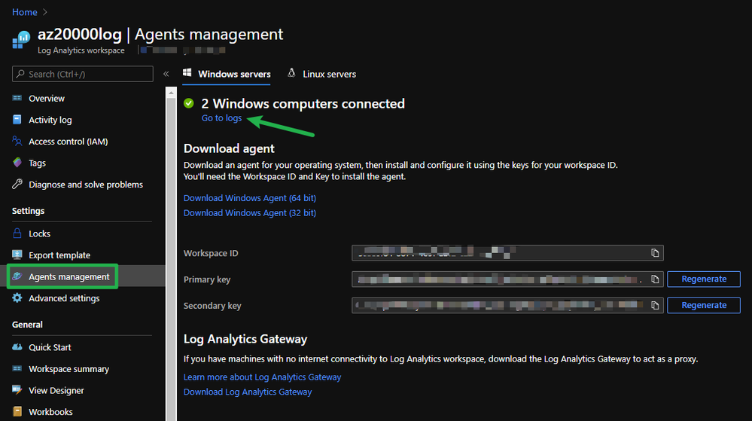Image resolution: width=752 pixels, height=421 pixels.
Task: Collapse the sidebar with double chevron
Action: (166, 74)
